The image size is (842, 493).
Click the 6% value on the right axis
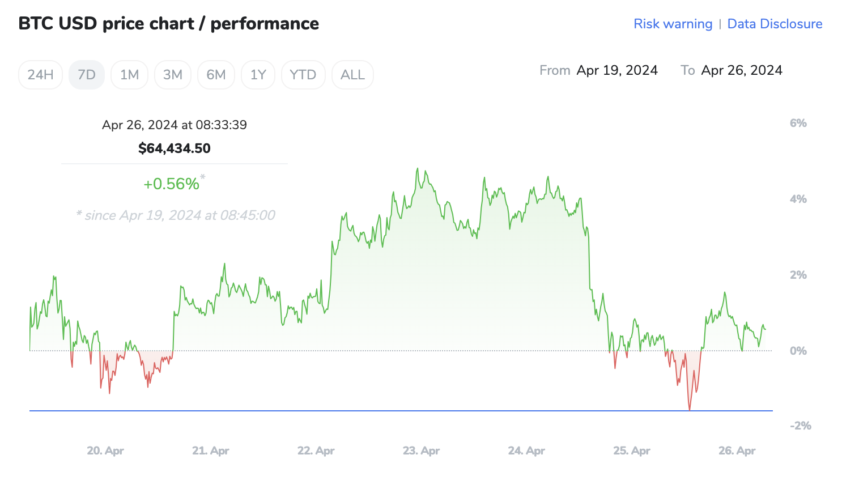799,122
